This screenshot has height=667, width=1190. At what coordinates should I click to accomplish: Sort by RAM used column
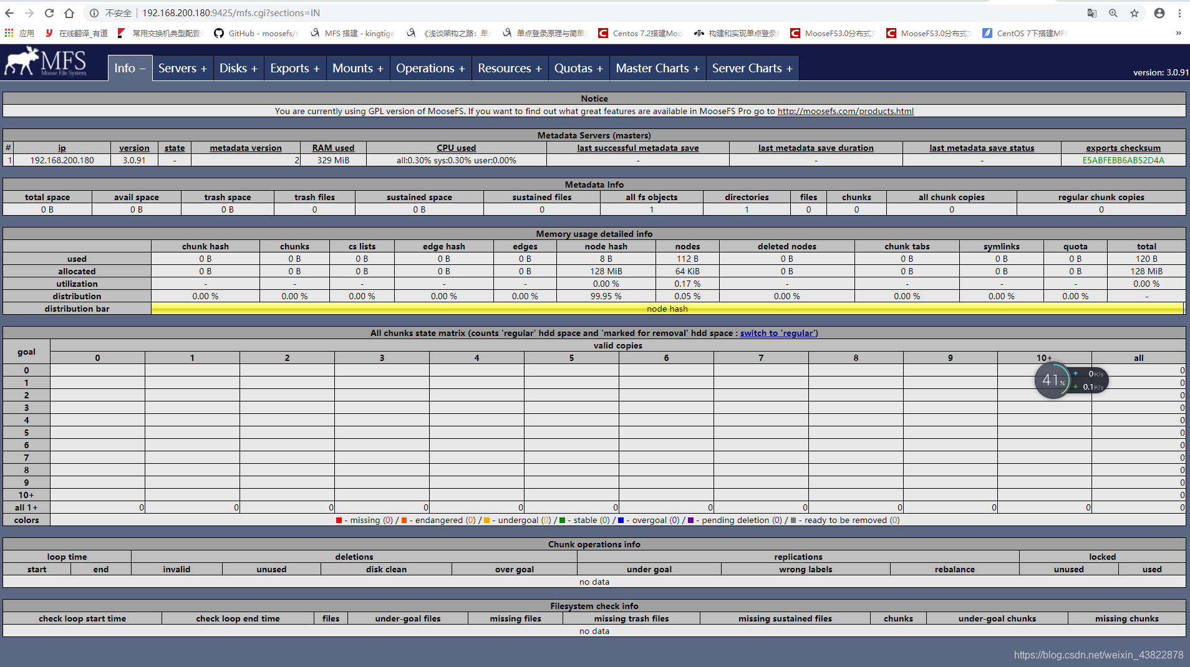pos(333,148)
